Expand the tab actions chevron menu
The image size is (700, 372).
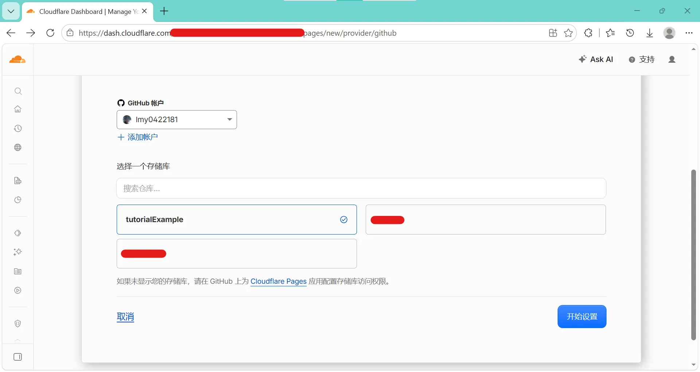click(x=11, y=11)
